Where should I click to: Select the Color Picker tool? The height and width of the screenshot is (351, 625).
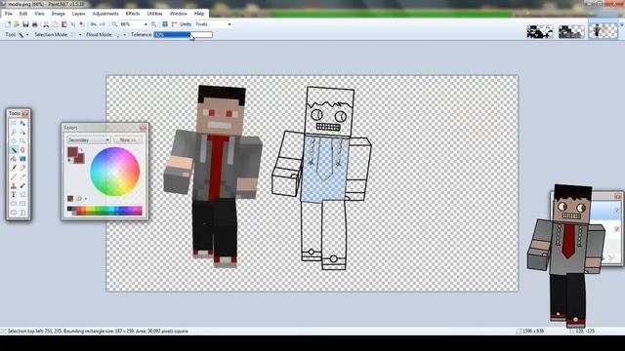pos(22,176)
